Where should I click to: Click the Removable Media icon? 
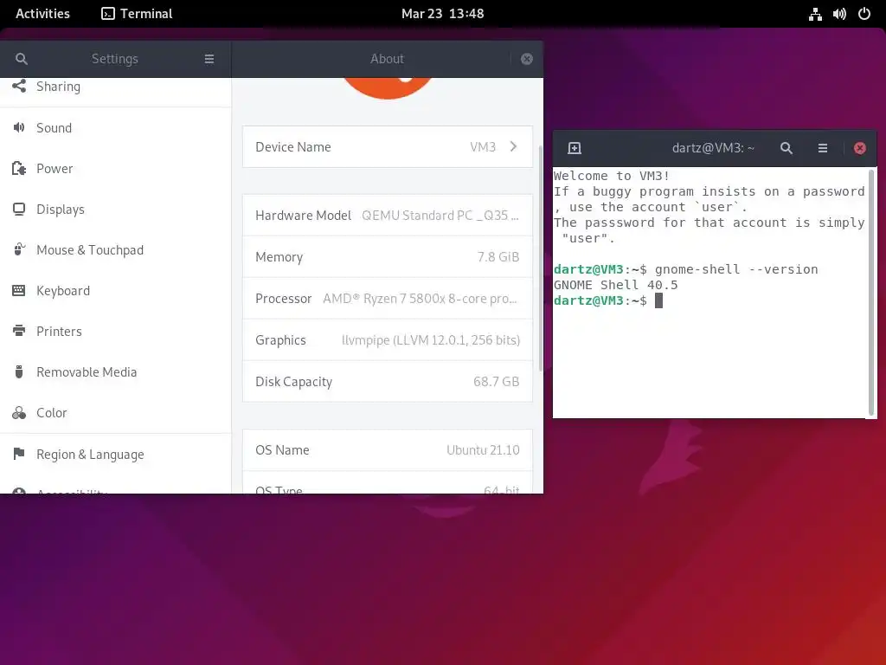[x=19, y=371]
